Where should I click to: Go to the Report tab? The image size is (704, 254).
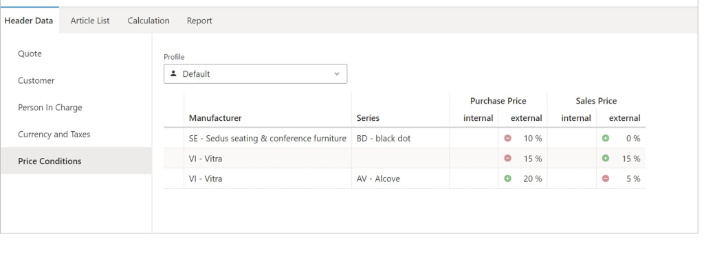[199, 21]
